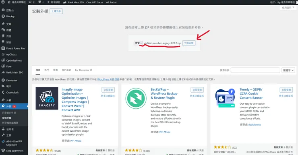
Task: Select the 安裝外掛 add plugins submenu
Action: click(7, 118)
